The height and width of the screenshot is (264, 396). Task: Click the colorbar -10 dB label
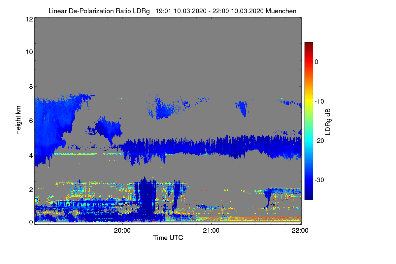click(319, 101)
